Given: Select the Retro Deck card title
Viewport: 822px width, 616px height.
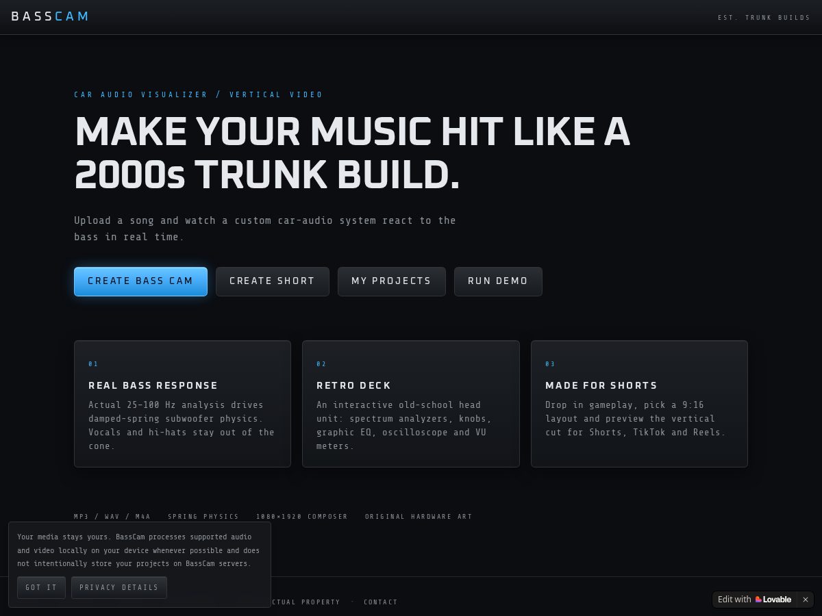Looking at the screenshot, I should 354,385.
